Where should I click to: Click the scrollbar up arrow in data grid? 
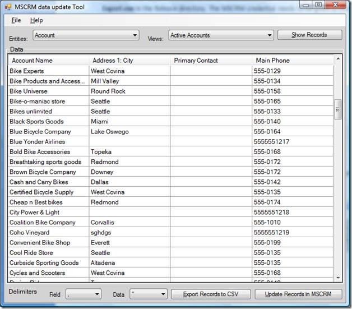pyautogui.click(x=338, y=59)
